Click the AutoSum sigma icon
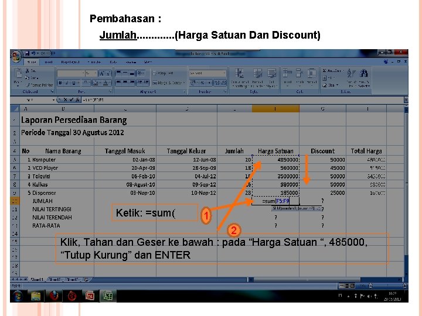The width and height of the screenshot is (422, 316). pyautogui.click(x=324, y=71)
